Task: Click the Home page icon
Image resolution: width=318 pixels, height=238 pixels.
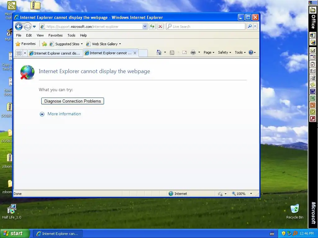Action: pos(159,52)
